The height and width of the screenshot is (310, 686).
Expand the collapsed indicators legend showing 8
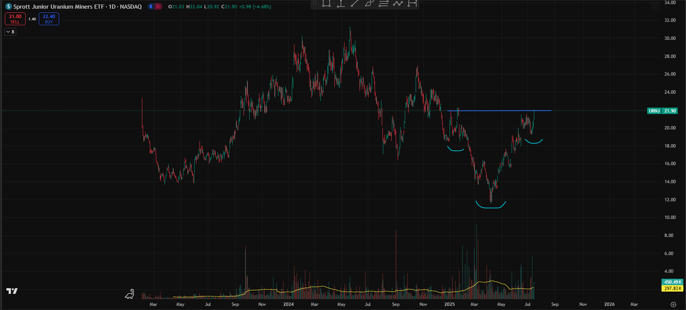point(10,32)
